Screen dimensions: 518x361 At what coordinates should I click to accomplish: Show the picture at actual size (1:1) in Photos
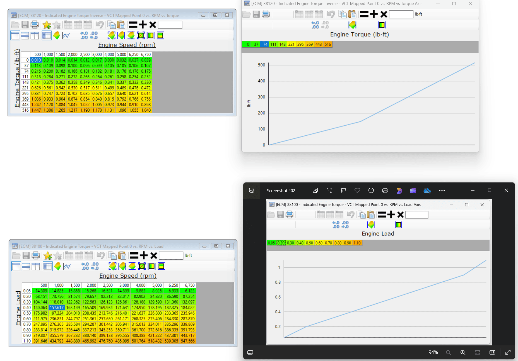point(492,353)
